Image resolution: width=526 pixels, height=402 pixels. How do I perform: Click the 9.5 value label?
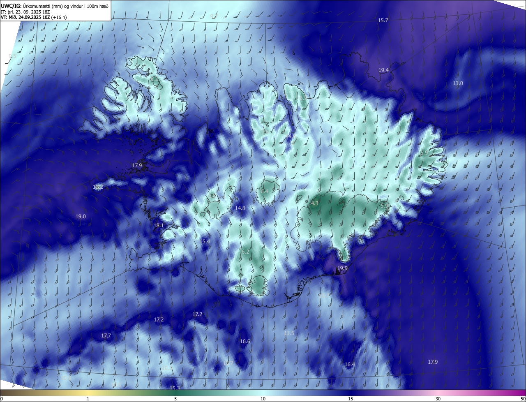click(x=12, y=56)
